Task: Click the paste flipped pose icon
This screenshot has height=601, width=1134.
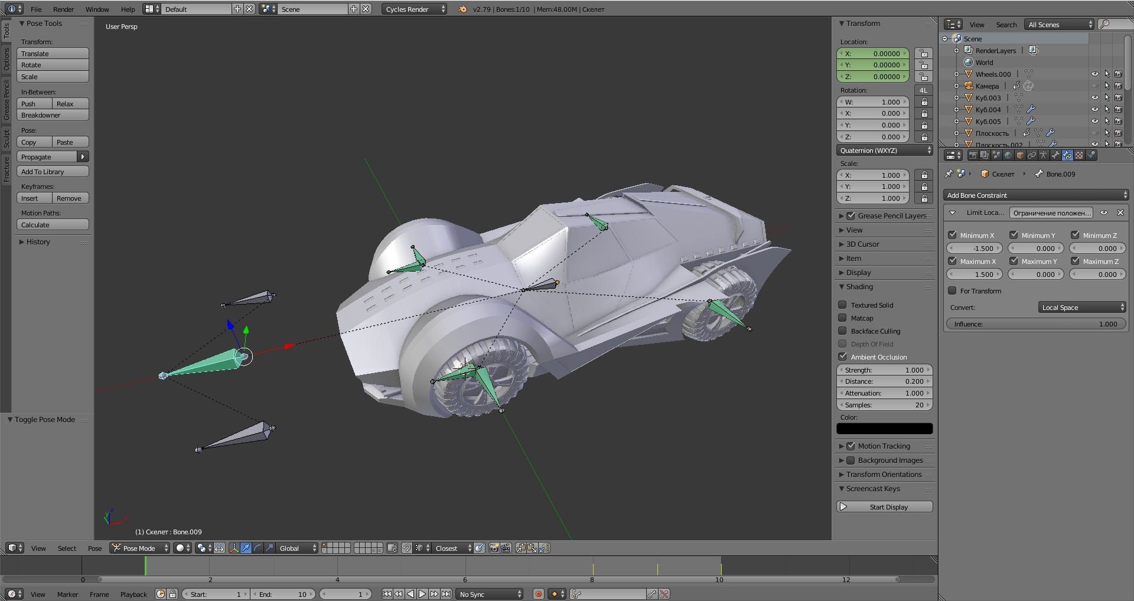Action: 544,548
